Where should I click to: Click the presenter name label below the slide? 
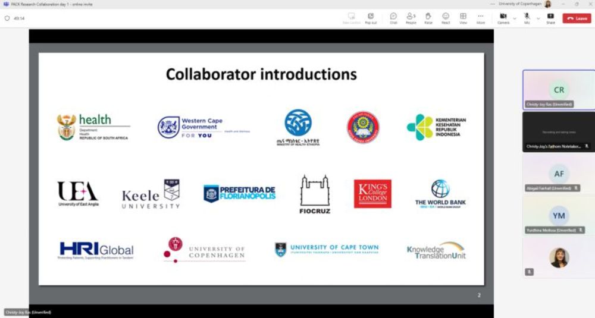pos(28,312)
